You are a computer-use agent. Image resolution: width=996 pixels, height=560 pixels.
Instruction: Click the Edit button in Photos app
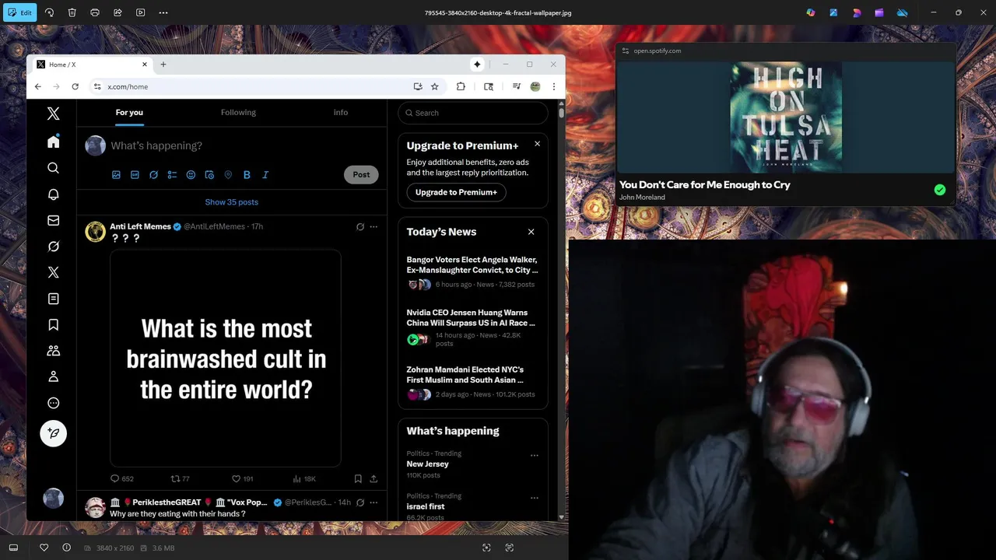pyautogui.click(x=19, y=12)
